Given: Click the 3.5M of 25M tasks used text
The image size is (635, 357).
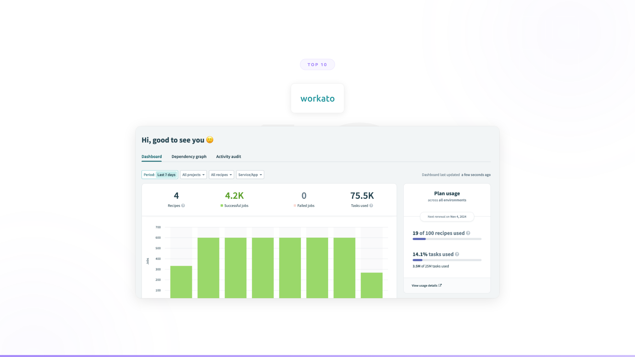Looking at the screenshot, I should coord(431,266).
